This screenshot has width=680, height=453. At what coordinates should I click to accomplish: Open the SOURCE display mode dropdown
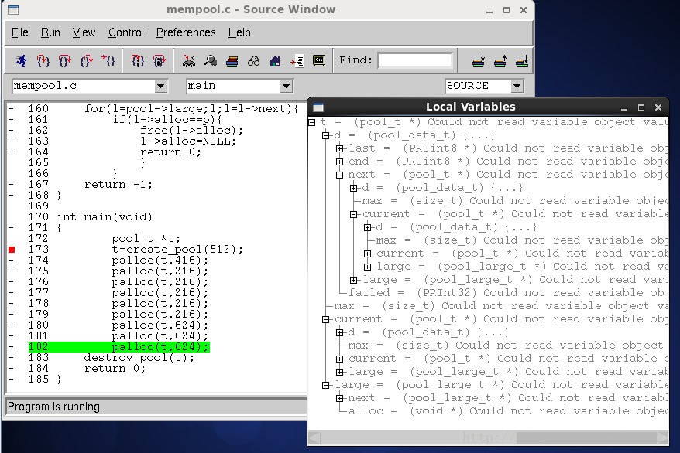pos(517,86)
